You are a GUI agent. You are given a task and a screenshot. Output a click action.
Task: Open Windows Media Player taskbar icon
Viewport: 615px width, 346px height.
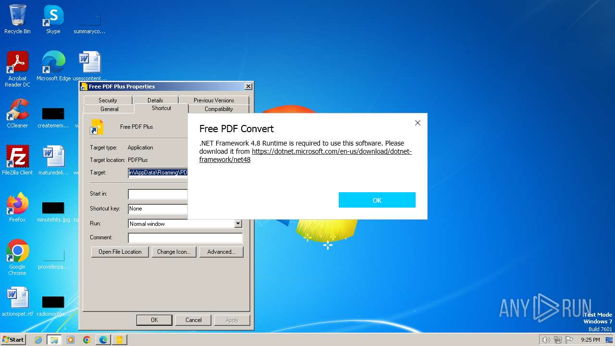(x=71, y=340)
